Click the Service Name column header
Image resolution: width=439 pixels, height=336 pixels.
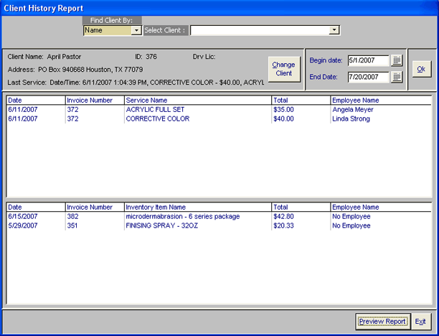click(198, 101)
